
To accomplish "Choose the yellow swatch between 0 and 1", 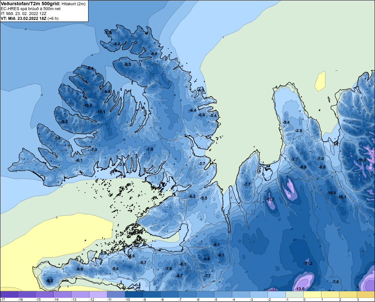I will pos(312,294).
